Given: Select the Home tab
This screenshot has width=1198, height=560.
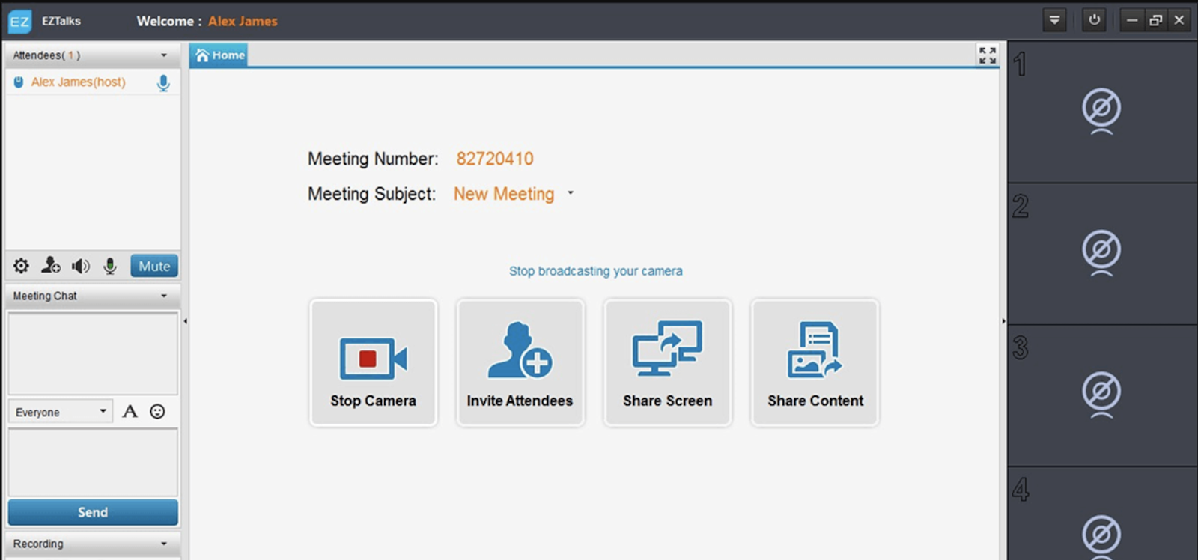Looking at the screenshot, I should click(219, 55).
